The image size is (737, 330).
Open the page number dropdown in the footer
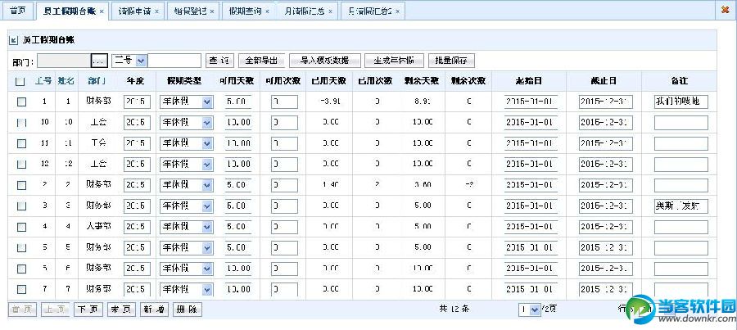[535, 310]
